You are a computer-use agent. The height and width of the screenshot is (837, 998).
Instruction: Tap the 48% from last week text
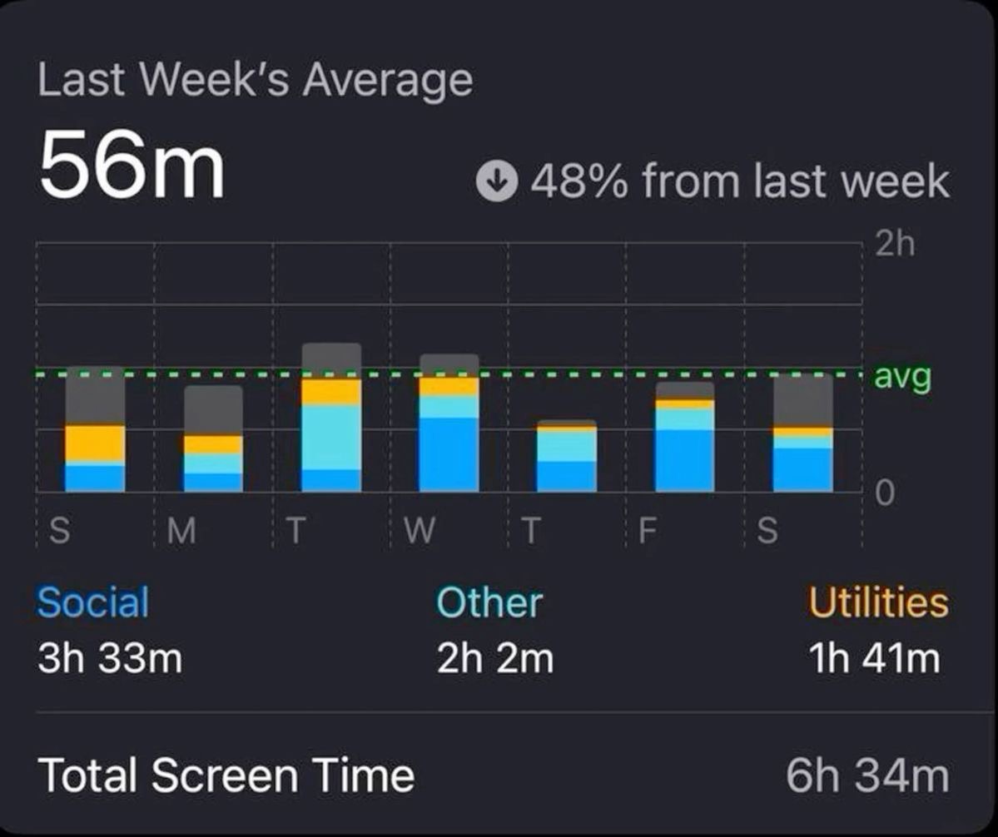click(x=740, y=181)
